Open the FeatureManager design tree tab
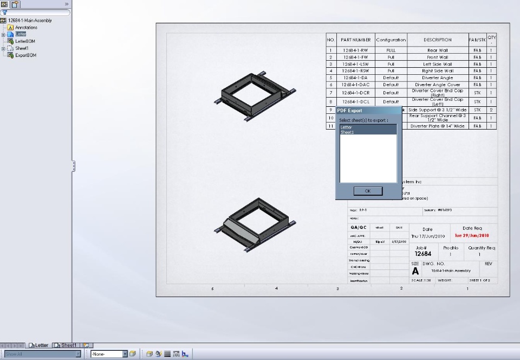This screenshot has width=520, height=360. tap(4, 4)
